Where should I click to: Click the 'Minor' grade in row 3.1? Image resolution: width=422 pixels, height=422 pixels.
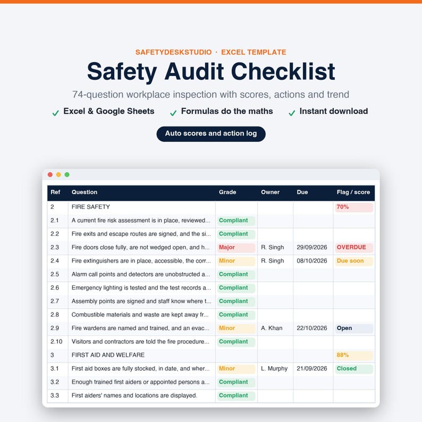pos(236,369)
